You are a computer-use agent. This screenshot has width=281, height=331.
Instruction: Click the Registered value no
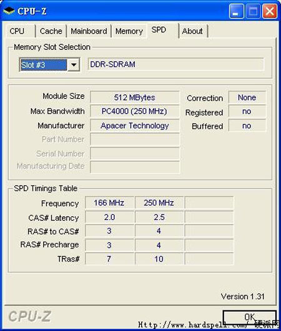[247, 111]
